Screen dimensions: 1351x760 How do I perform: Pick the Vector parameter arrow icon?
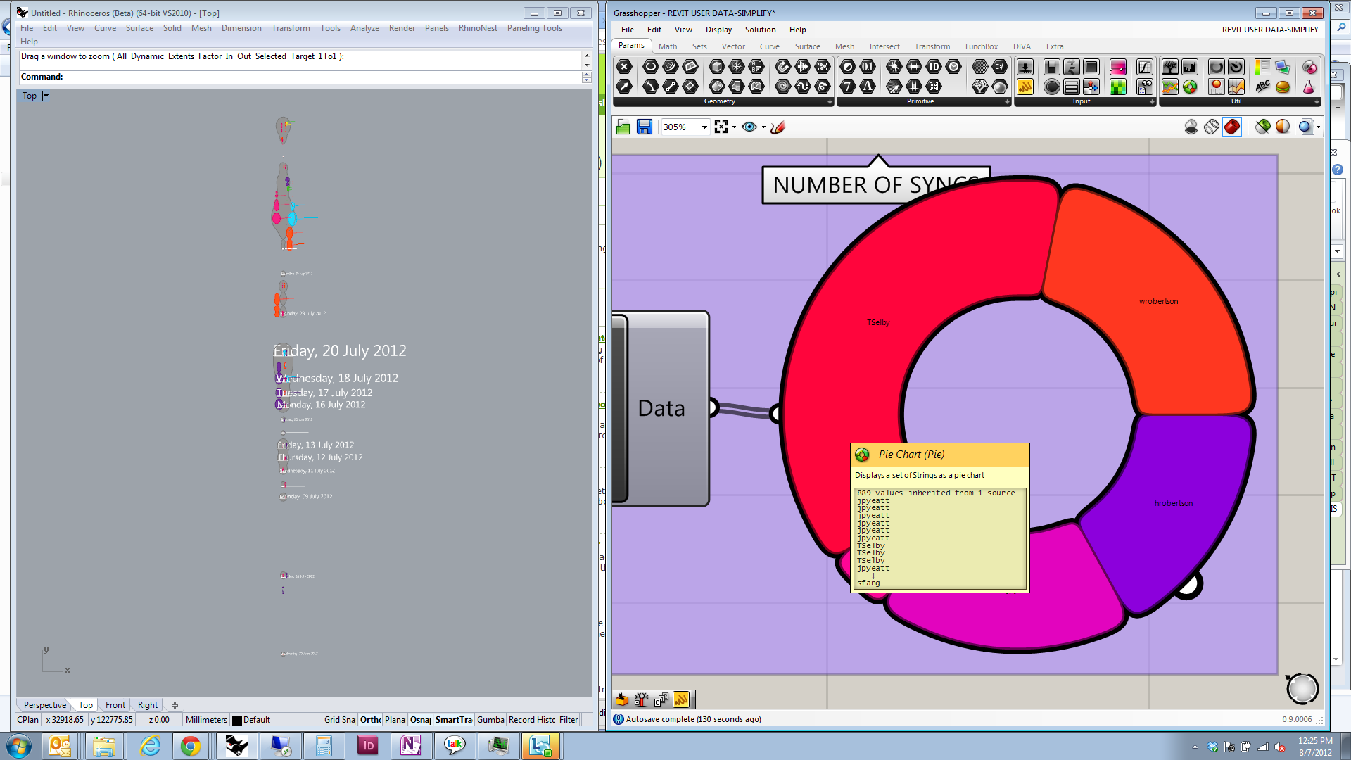pyautogui.click(x=624, y=87)
